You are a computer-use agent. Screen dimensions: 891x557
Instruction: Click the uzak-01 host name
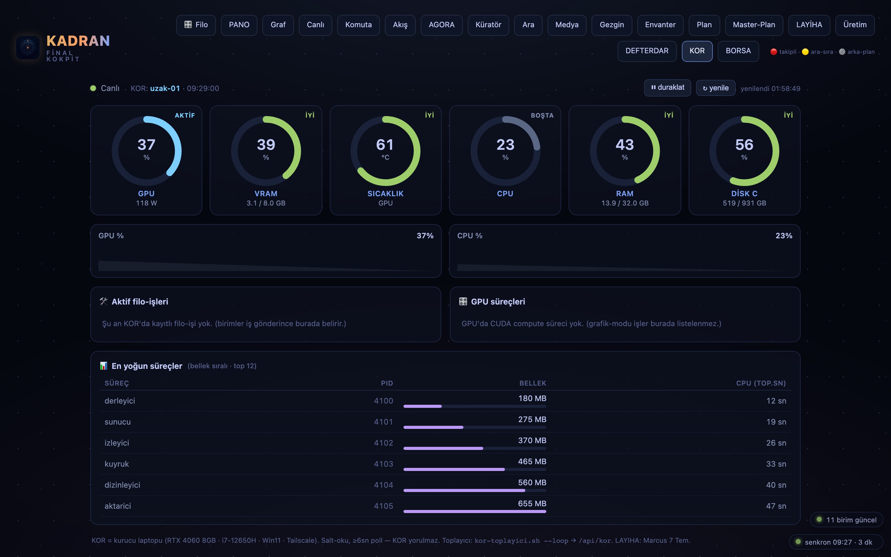pos(165,89)
